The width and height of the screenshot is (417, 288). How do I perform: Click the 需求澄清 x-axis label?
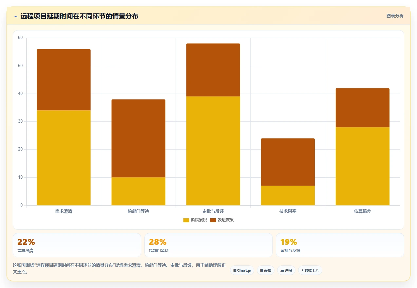(x=64, y=211)
